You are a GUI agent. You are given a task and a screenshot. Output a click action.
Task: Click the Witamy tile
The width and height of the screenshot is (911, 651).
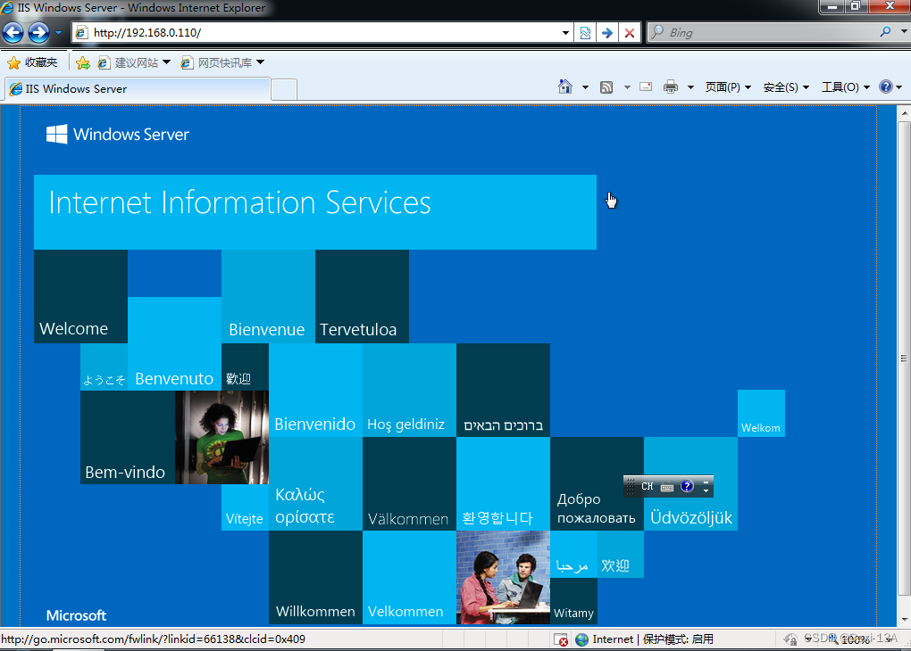573,601
